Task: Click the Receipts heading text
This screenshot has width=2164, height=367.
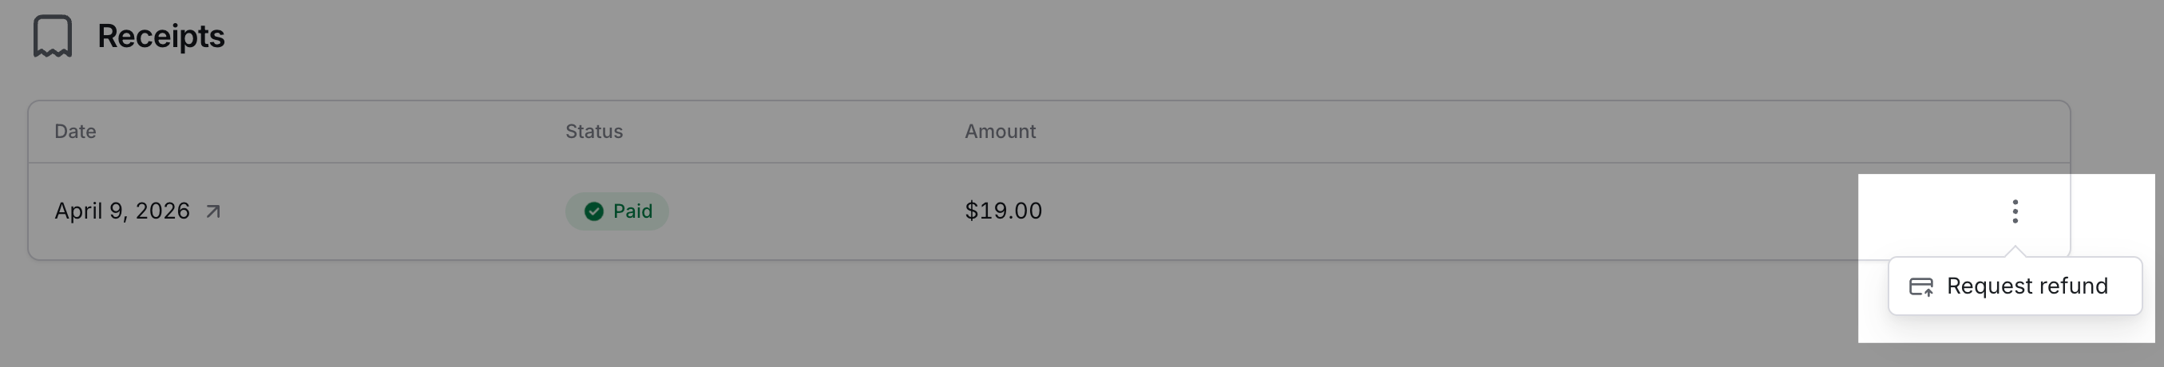Action: coord(161,36)
